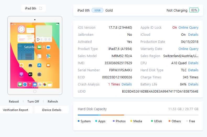Open the Verification Report
207x137 pixels.
[15, 110]
